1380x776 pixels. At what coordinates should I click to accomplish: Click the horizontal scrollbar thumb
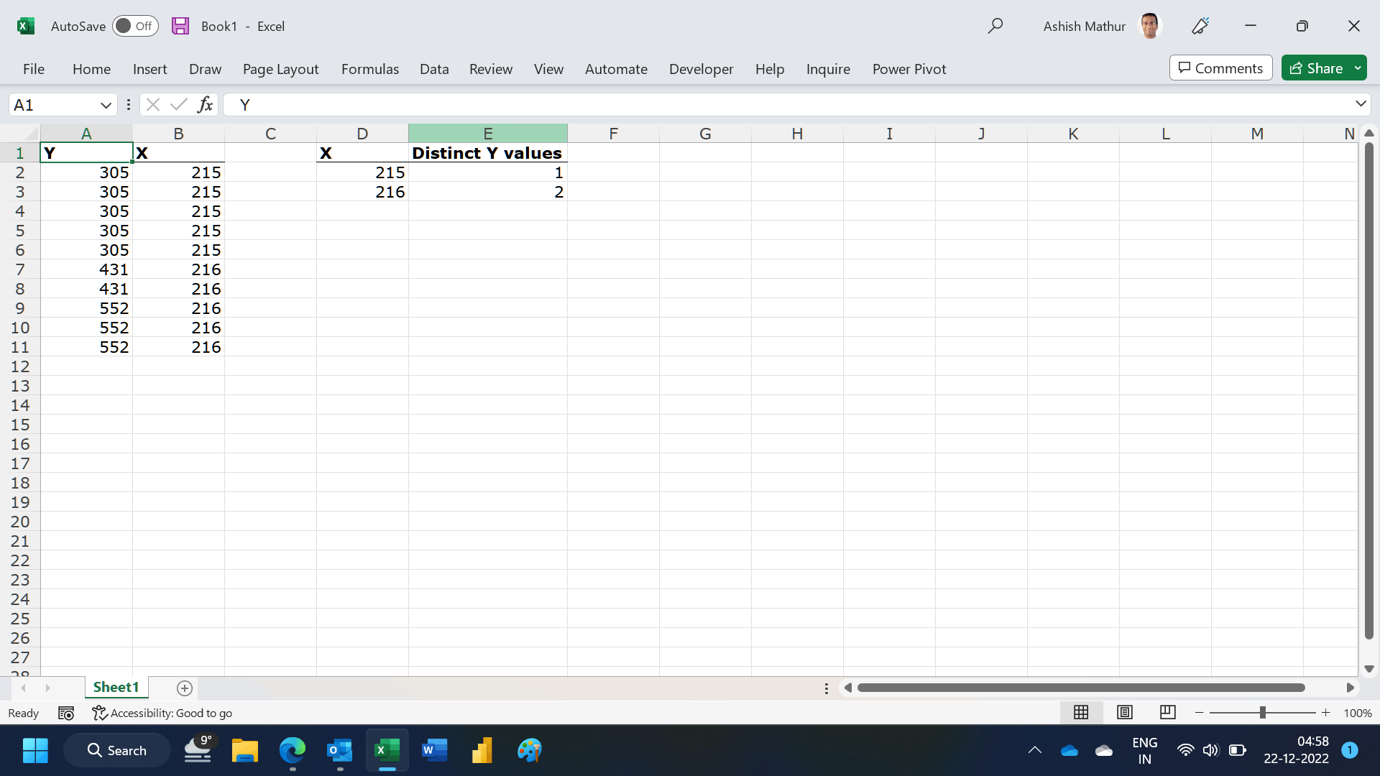pyautogui.click(x=1081, y=688)
